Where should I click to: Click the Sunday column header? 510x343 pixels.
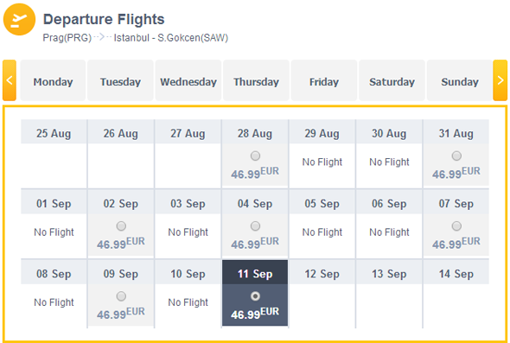click(460, 80)
